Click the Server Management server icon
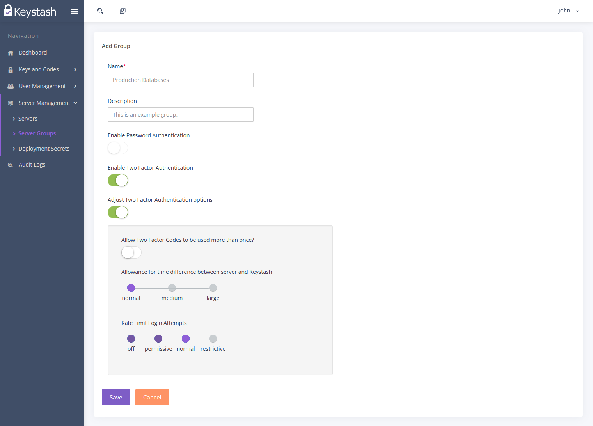The image size is (593, 426). point(10,103)
